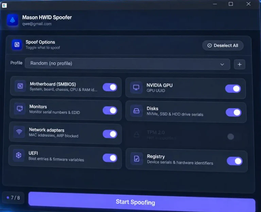The image size is (261, 212).
Task: Click Boot entries & firmware variables text
Action: (x=56, y=159)
